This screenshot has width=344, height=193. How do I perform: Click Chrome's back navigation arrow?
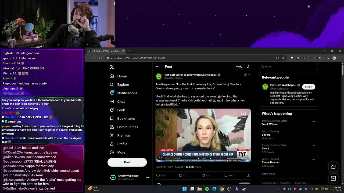[88, 58]
